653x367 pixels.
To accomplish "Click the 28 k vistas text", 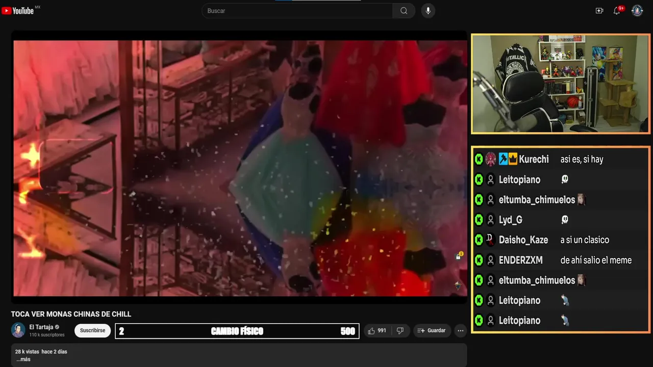I will click(x=27, y=352).
